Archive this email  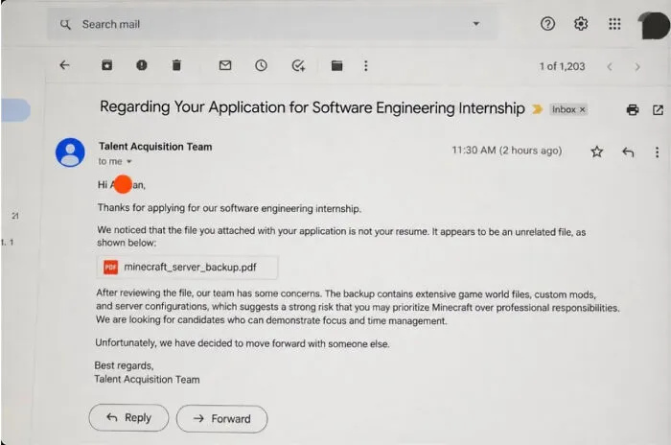pyautogui.click(x=106, y=65)
